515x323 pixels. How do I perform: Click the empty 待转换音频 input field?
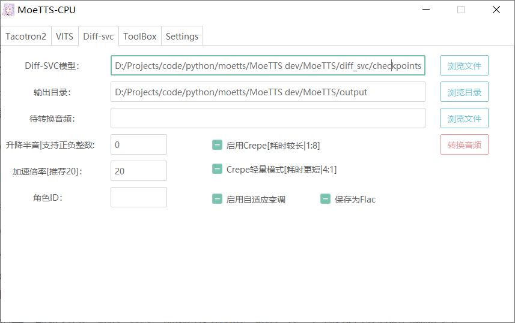click(268, 118)
